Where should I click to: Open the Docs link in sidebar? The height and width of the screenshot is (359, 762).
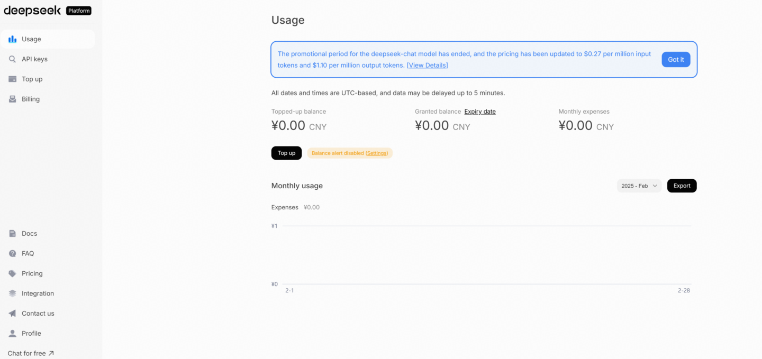[x=48, y=234]
